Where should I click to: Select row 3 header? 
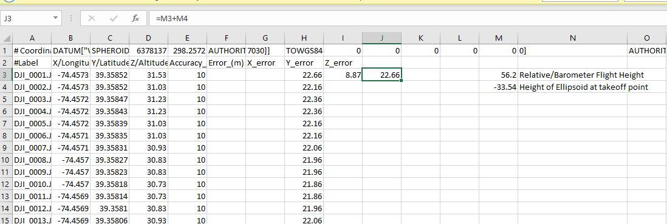(x=7, y=75)
